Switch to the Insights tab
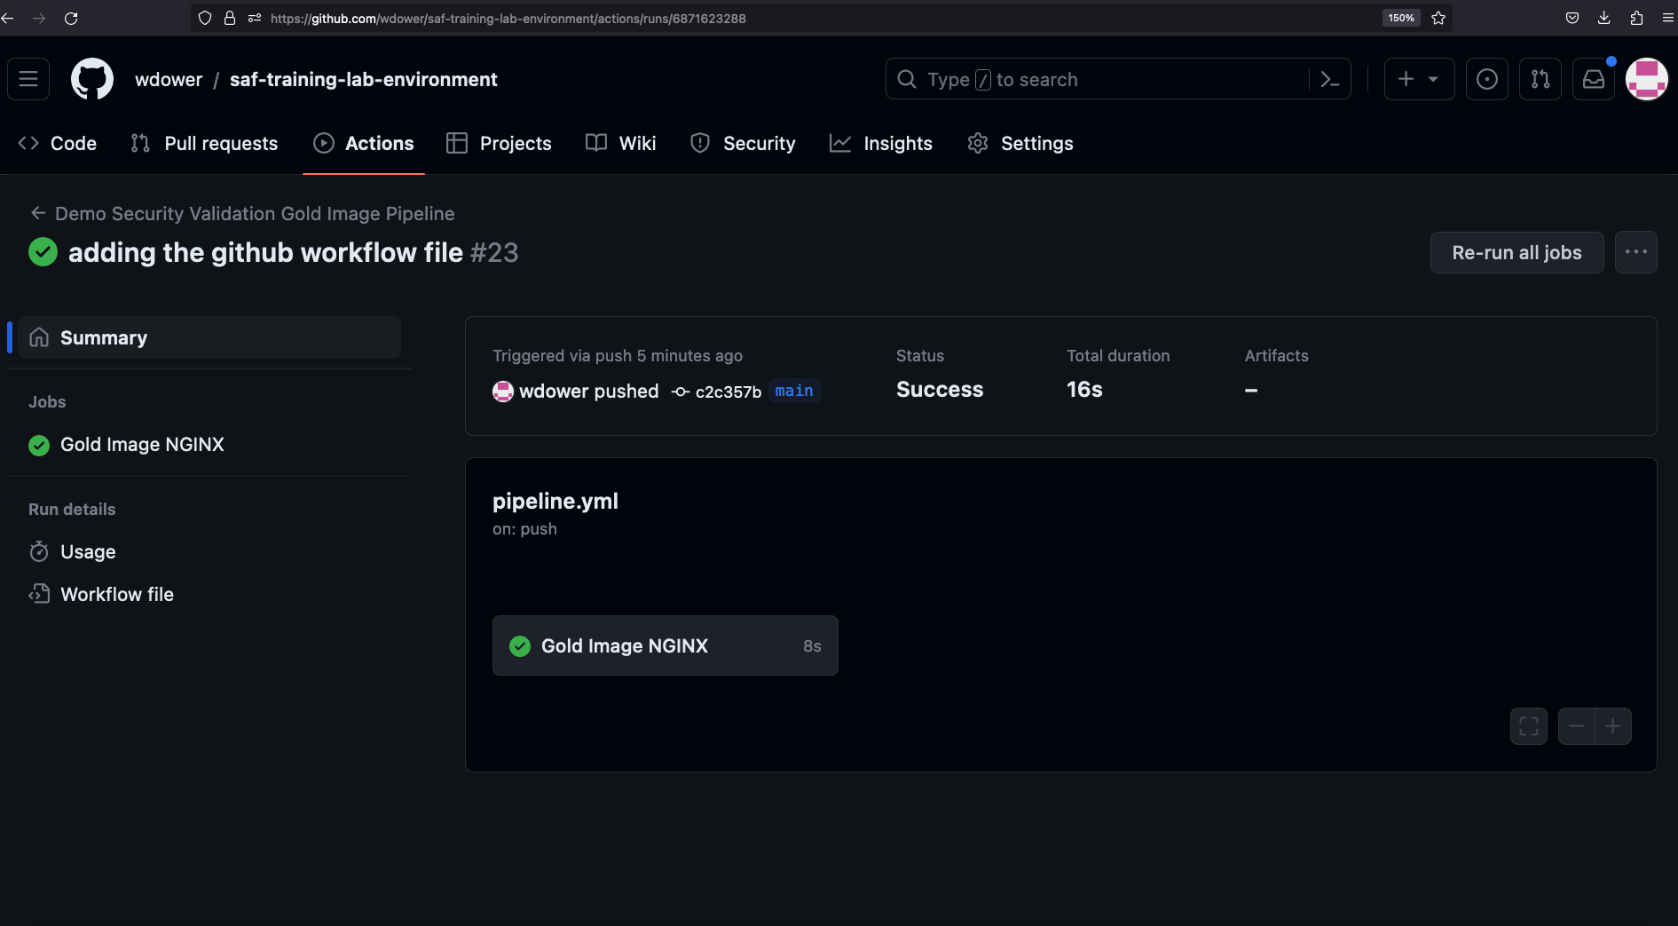 880,143
